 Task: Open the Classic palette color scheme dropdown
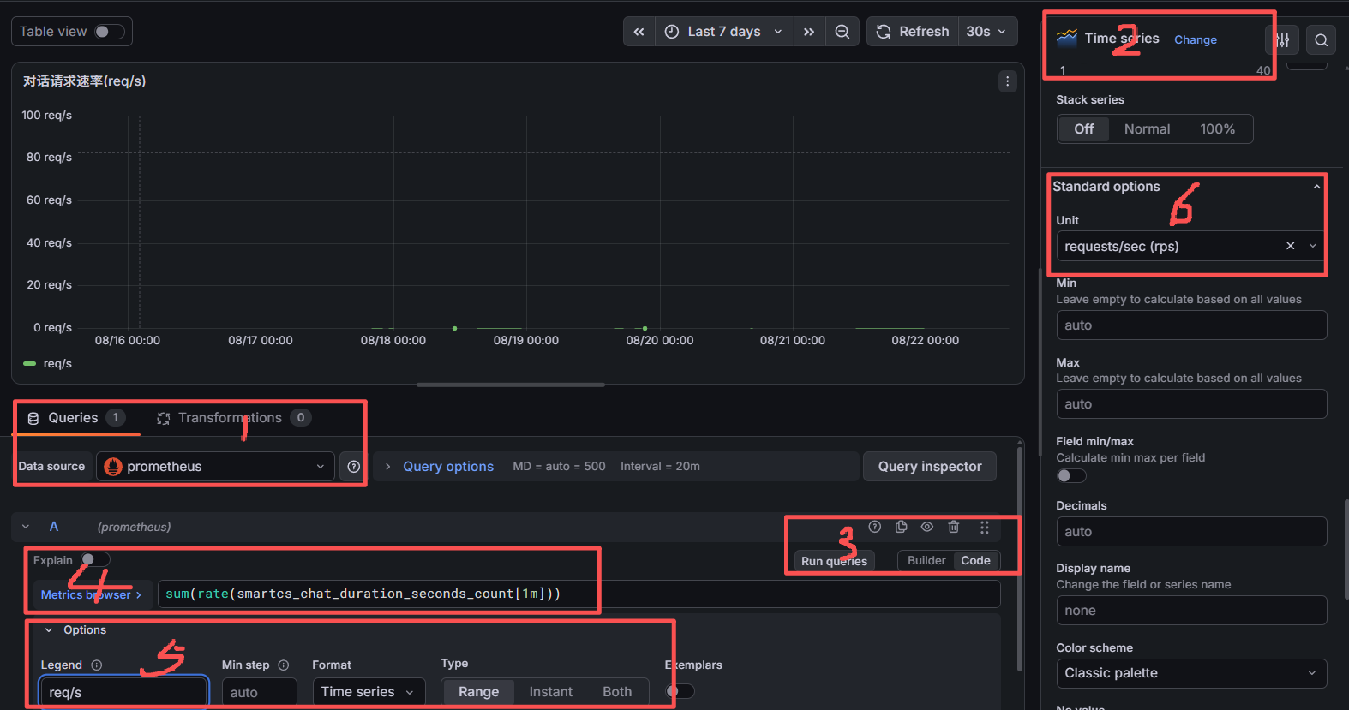1191,673
